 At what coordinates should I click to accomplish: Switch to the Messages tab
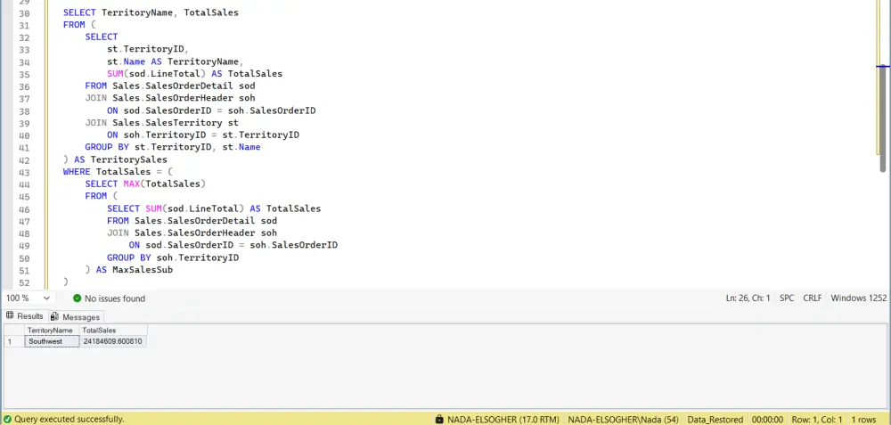[76, 317]
